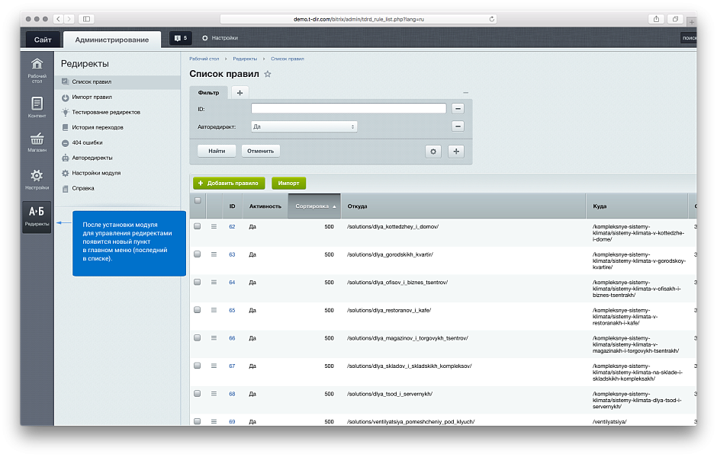Select the checkbox for rule 66
This screenshot has width=717, height=457.
pyautogui.click(x=198, y=338)
